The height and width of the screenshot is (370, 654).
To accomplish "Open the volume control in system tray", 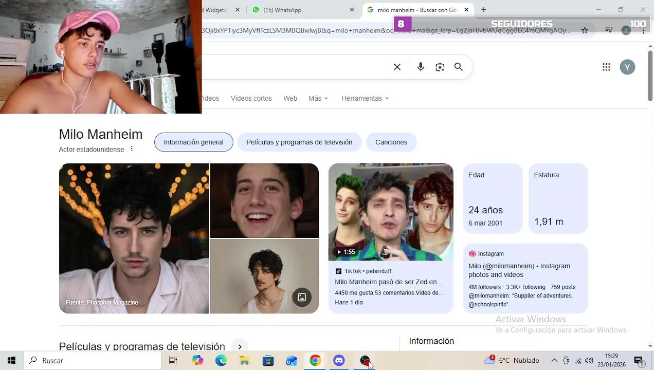I will [589, 361].
